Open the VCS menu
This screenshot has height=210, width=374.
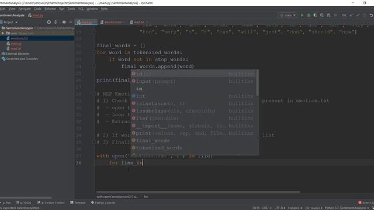[81, 9]
